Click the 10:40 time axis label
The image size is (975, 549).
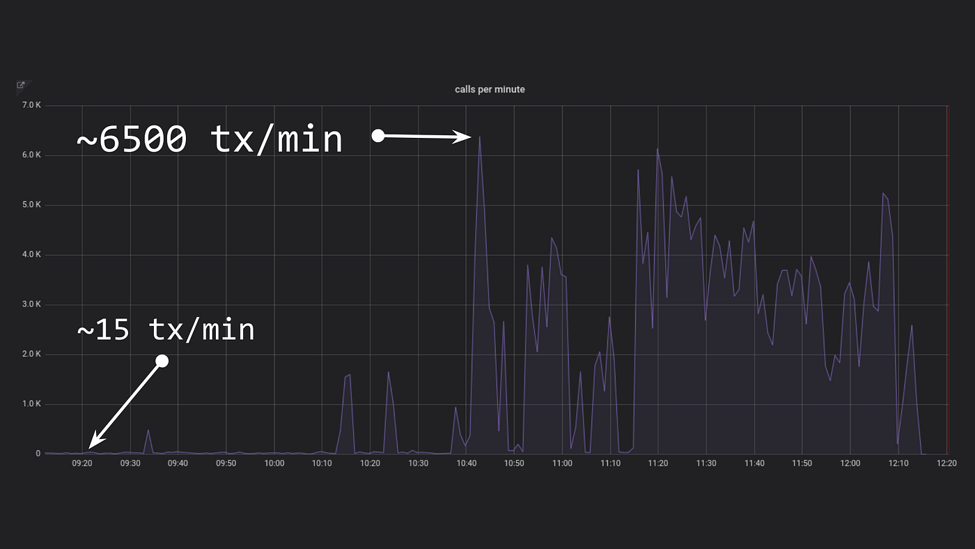[x=467, y=463]
